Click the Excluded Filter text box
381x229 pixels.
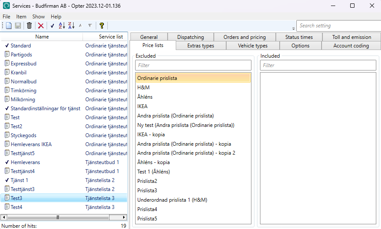pyautogui.click(x=193, y=65)
